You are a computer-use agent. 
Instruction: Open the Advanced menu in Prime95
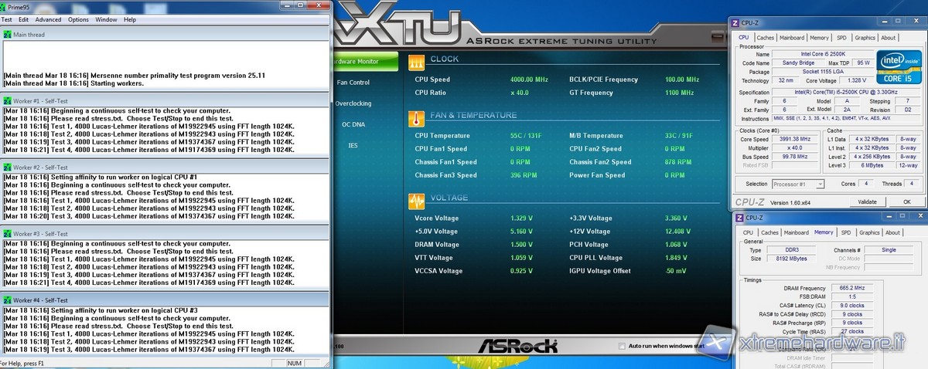click(48, 19)
